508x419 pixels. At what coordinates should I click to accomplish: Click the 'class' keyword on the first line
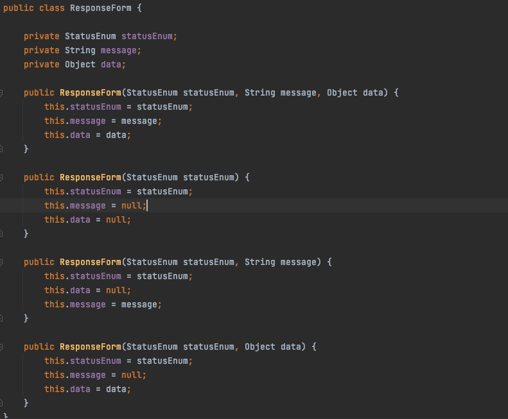tap(52, 8)
